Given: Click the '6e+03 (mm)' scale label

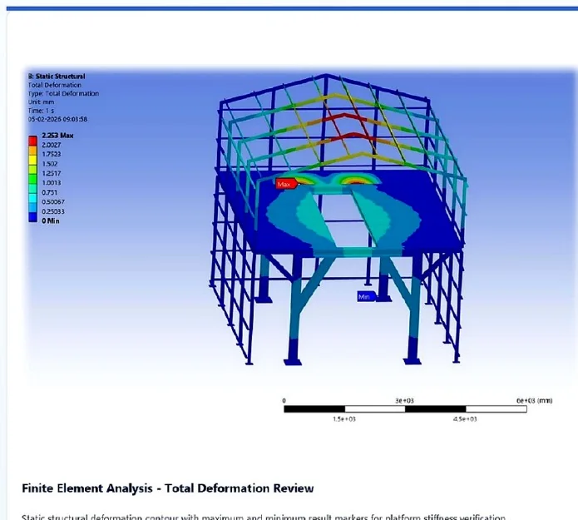Looking at the screenshot, I should (x=534, y=401).
